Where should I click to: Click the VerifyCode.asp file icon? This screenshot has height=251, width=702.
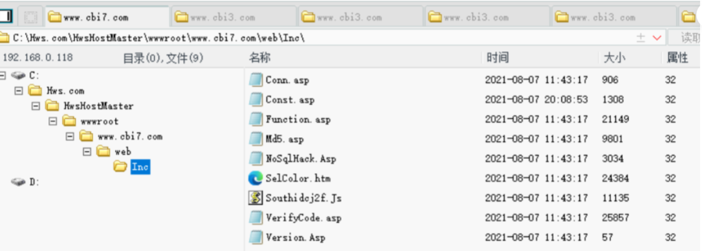(255, 218)
